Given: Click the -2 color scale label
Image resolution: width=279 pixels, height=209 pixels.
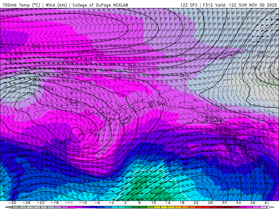Looking at the screenshot, I should 111,203.
